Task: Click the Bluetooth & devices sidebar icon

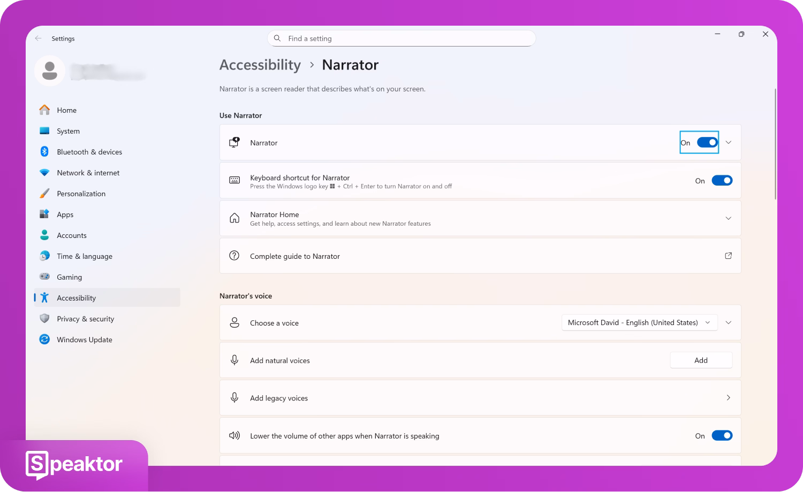Action: 44,152
